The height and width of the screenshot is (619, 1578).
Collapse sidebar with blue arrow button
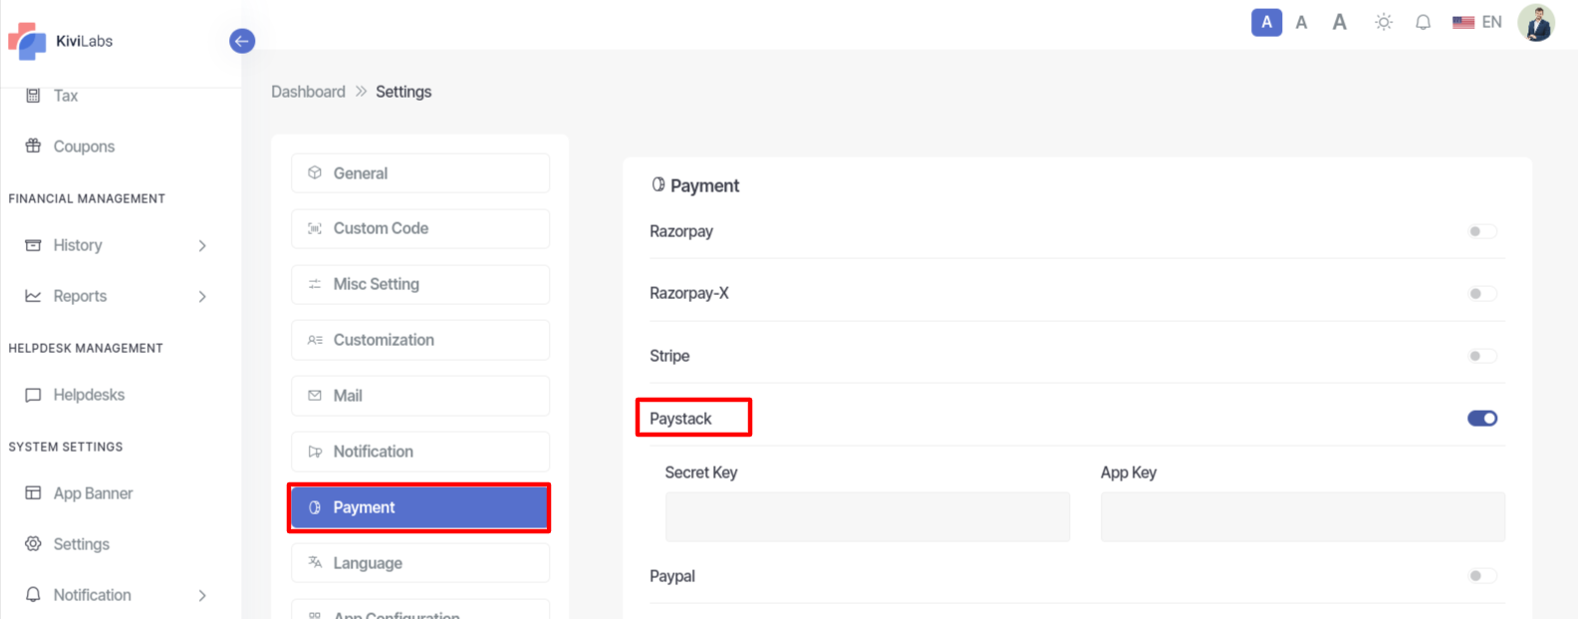(242, 41)
